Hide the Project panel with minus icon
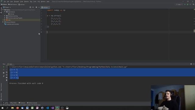The image size is (195, 110). [x=39, y=7]
